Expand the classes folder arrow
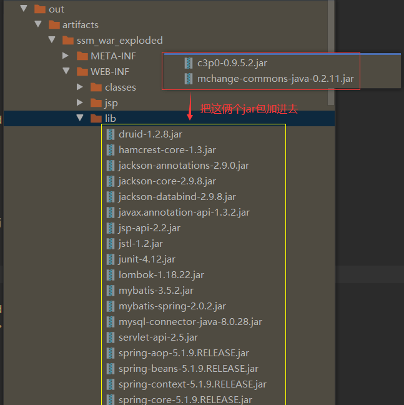This screenshot has width=404, height=405. (x=80, y=87)
